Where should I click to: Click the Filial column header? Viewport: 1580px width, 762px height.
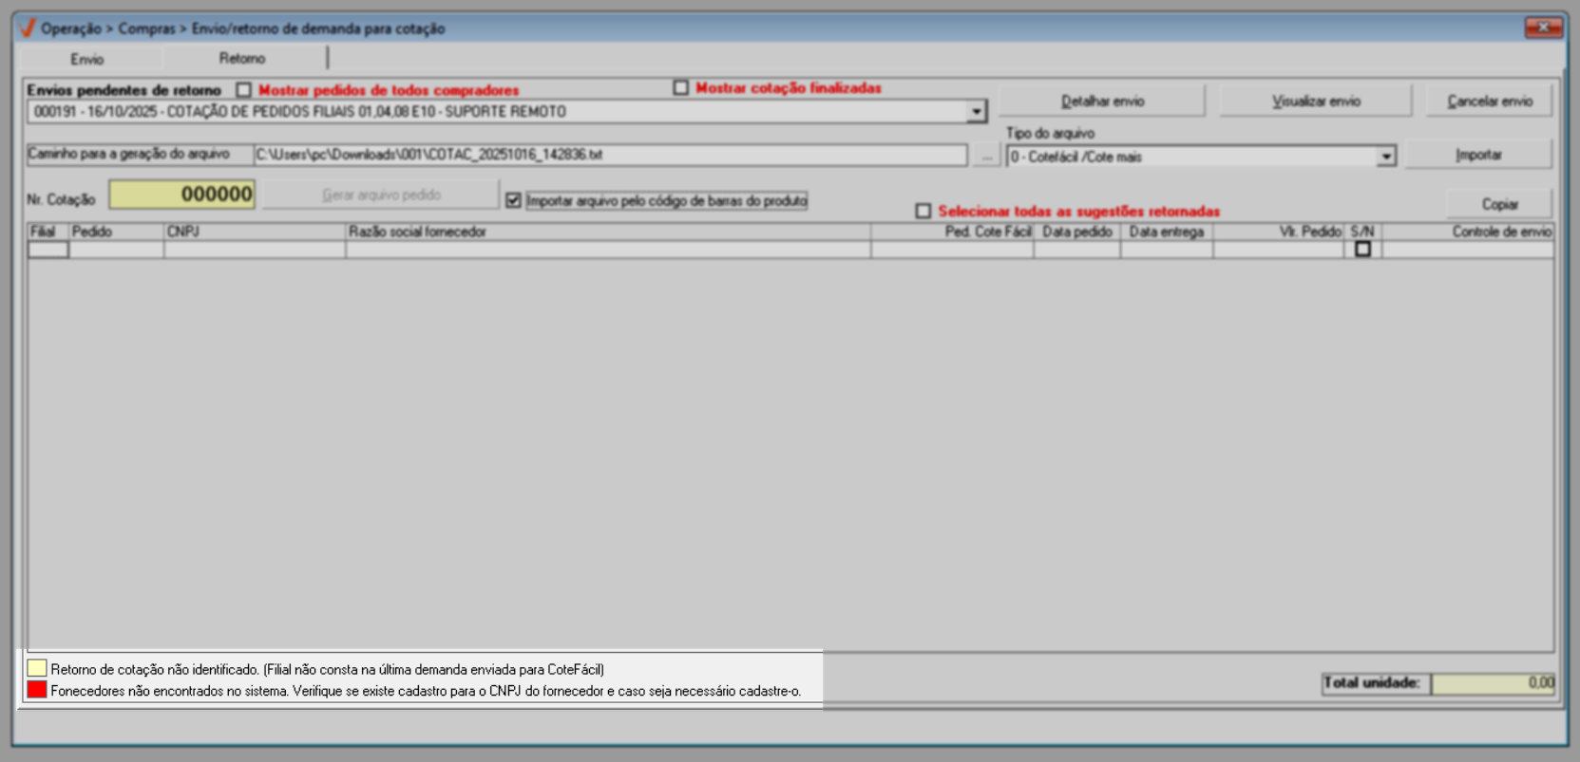48,232
